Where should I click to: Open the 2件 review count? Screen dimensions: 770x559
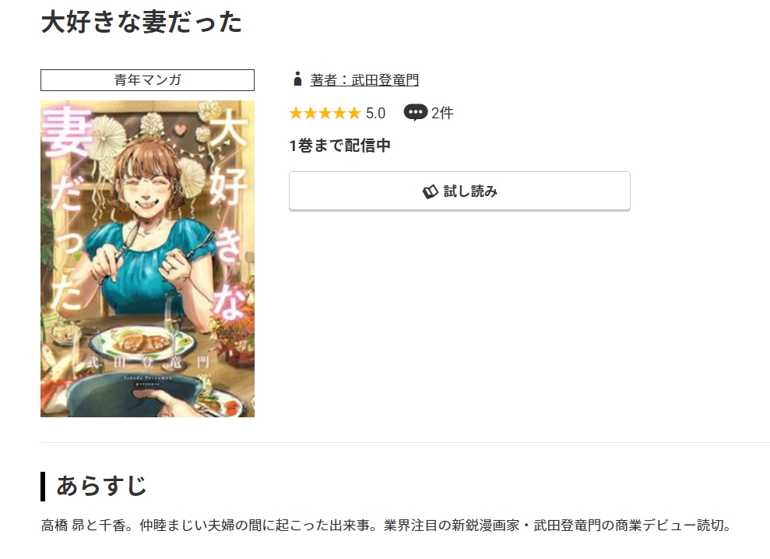point(442,114)
